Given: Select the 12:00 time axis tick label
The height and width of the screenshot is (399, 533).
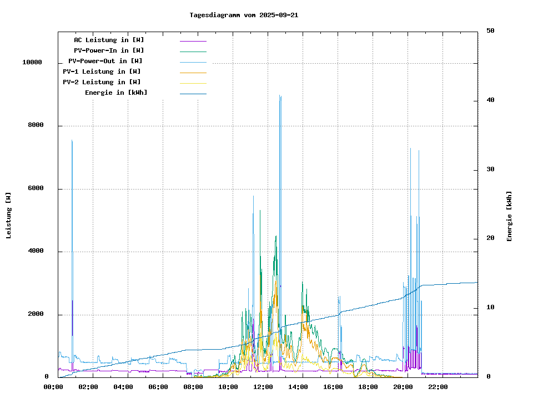Looking at the screenshot, I should click(x=263, y=387).
